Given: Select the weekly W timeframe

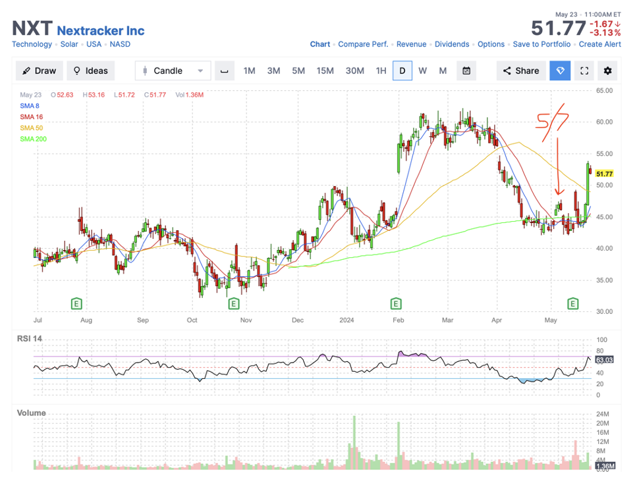Looking at the screenshot, I should [422, 70].
